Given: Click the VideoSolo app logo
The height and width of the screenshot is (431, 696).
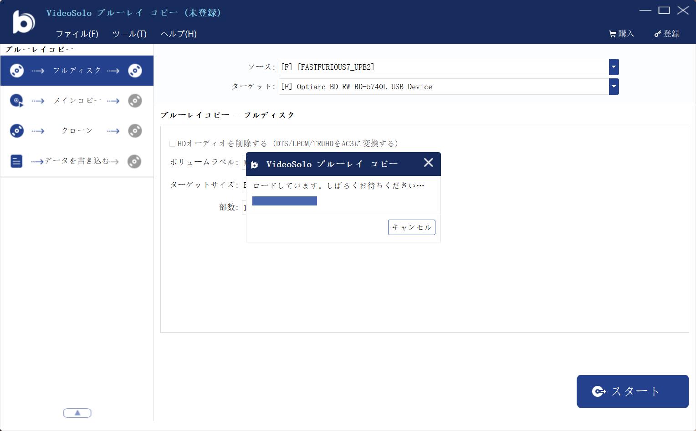Looking at the screenshot, I should pyautogui.click(x=24, y=21).
